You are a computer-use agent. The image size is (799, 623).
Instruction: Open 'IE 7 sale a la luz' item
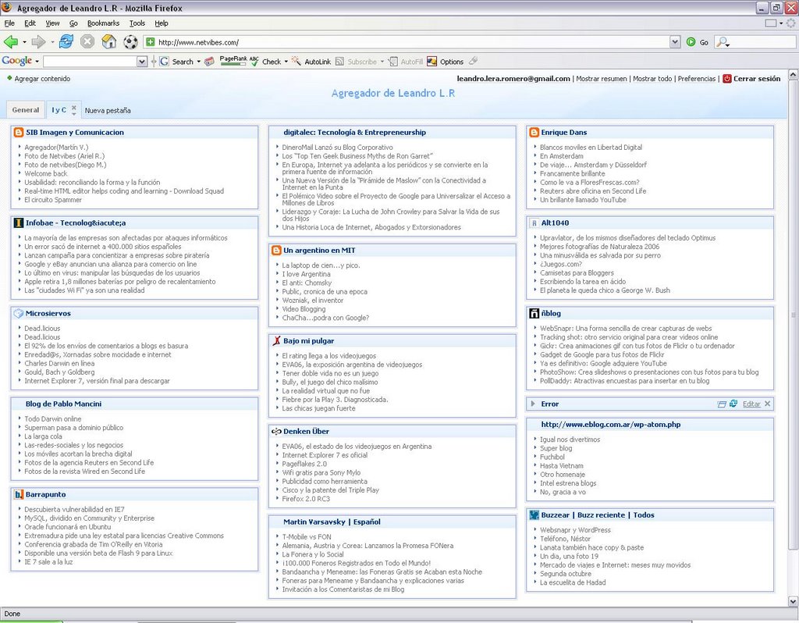(48, 562)
